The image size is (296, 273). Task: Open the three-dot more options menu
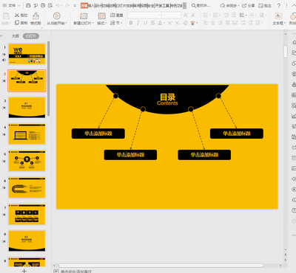[286, 5]
